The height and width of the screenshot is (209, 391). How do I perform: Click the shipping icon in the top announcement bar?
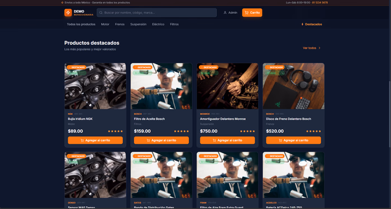point(63,3)
